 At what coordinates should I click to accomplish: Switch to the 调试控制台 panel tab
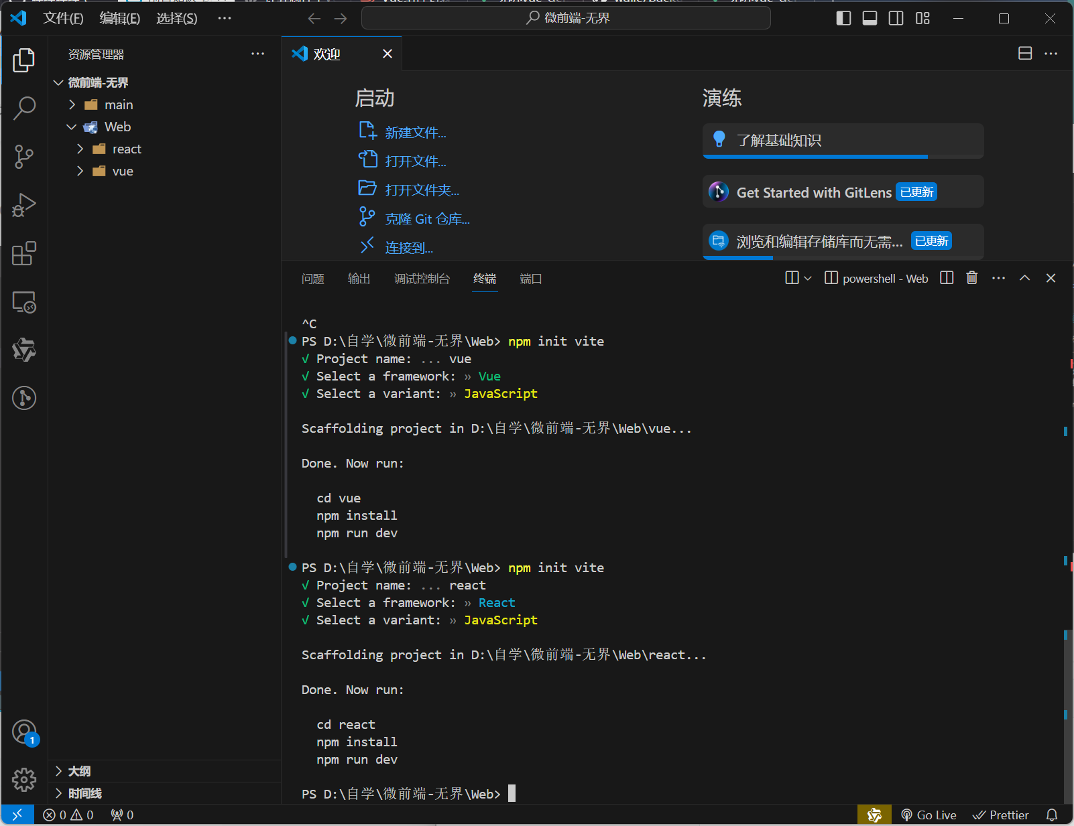(x=422, y=279)
